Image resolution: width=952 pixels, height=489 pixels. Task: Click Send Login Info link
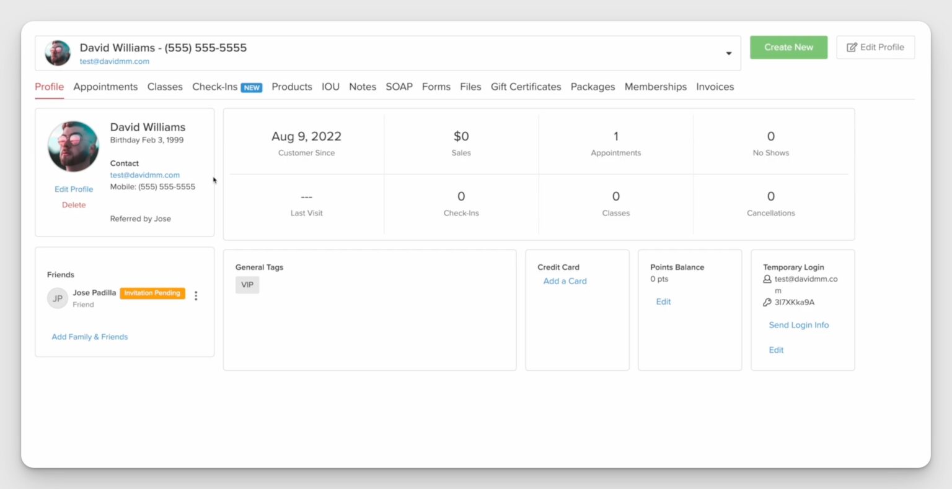798,325
